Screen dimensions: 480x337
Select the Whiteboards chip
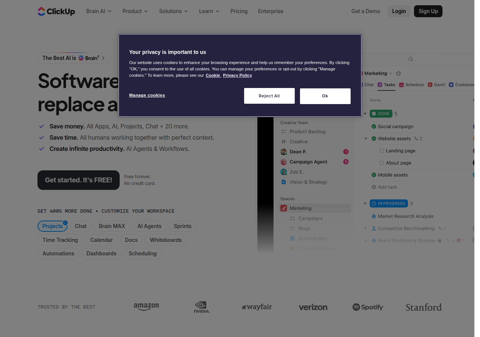166,240
